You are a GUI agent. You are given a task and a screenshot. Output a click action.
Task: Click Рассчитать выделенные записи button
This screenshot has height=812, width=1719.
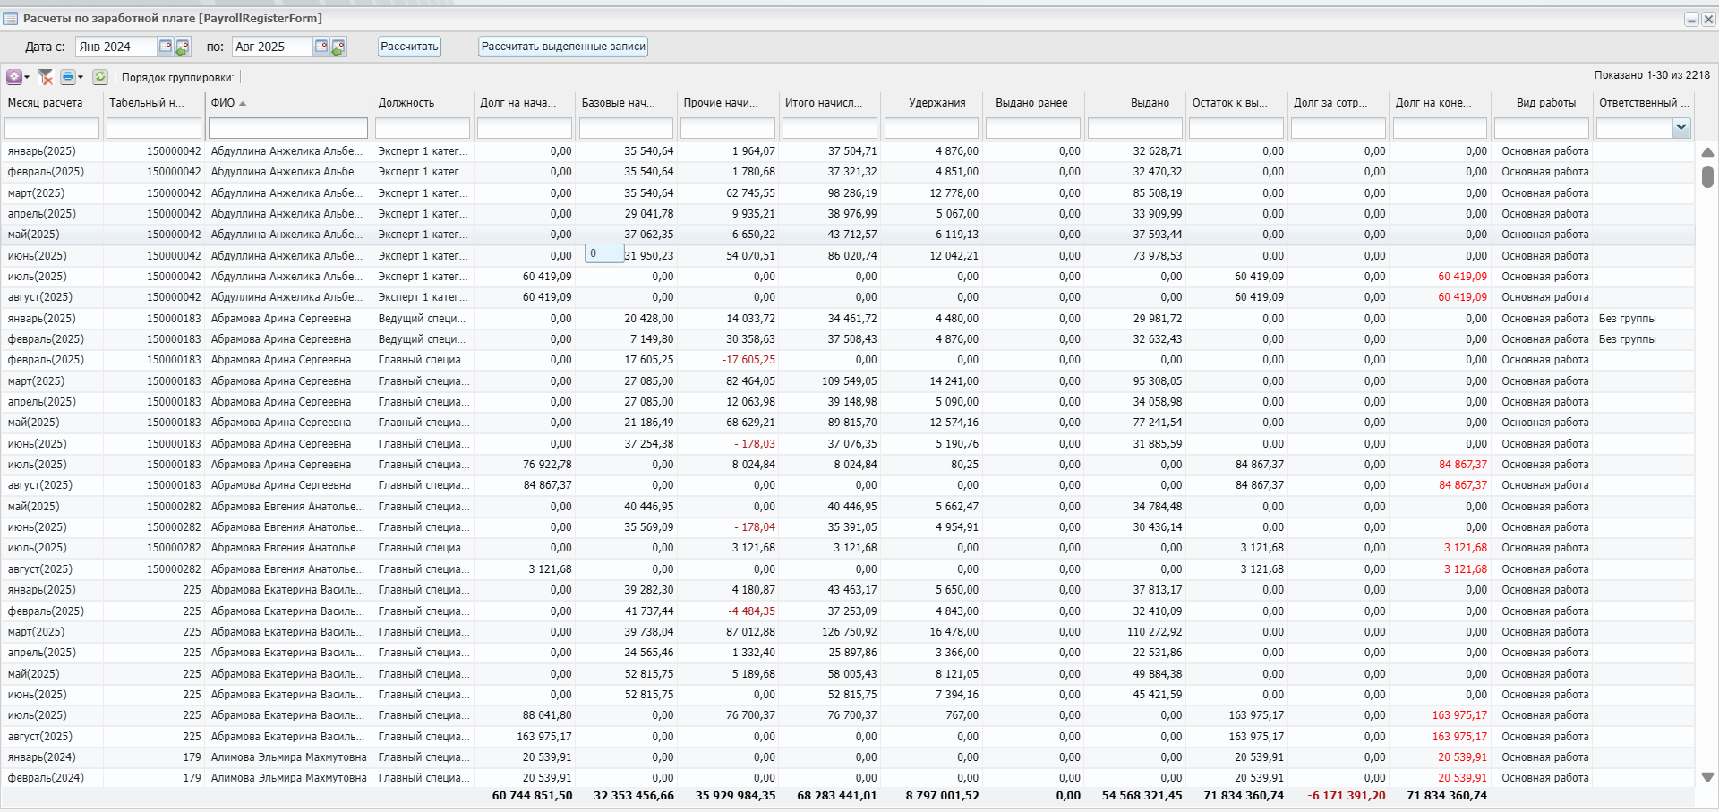tap(563, 47)
